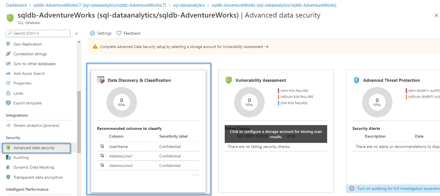Click the info icon on auditing banner
Viewport: 440px width, 196px height.
[x=352, y=188]
